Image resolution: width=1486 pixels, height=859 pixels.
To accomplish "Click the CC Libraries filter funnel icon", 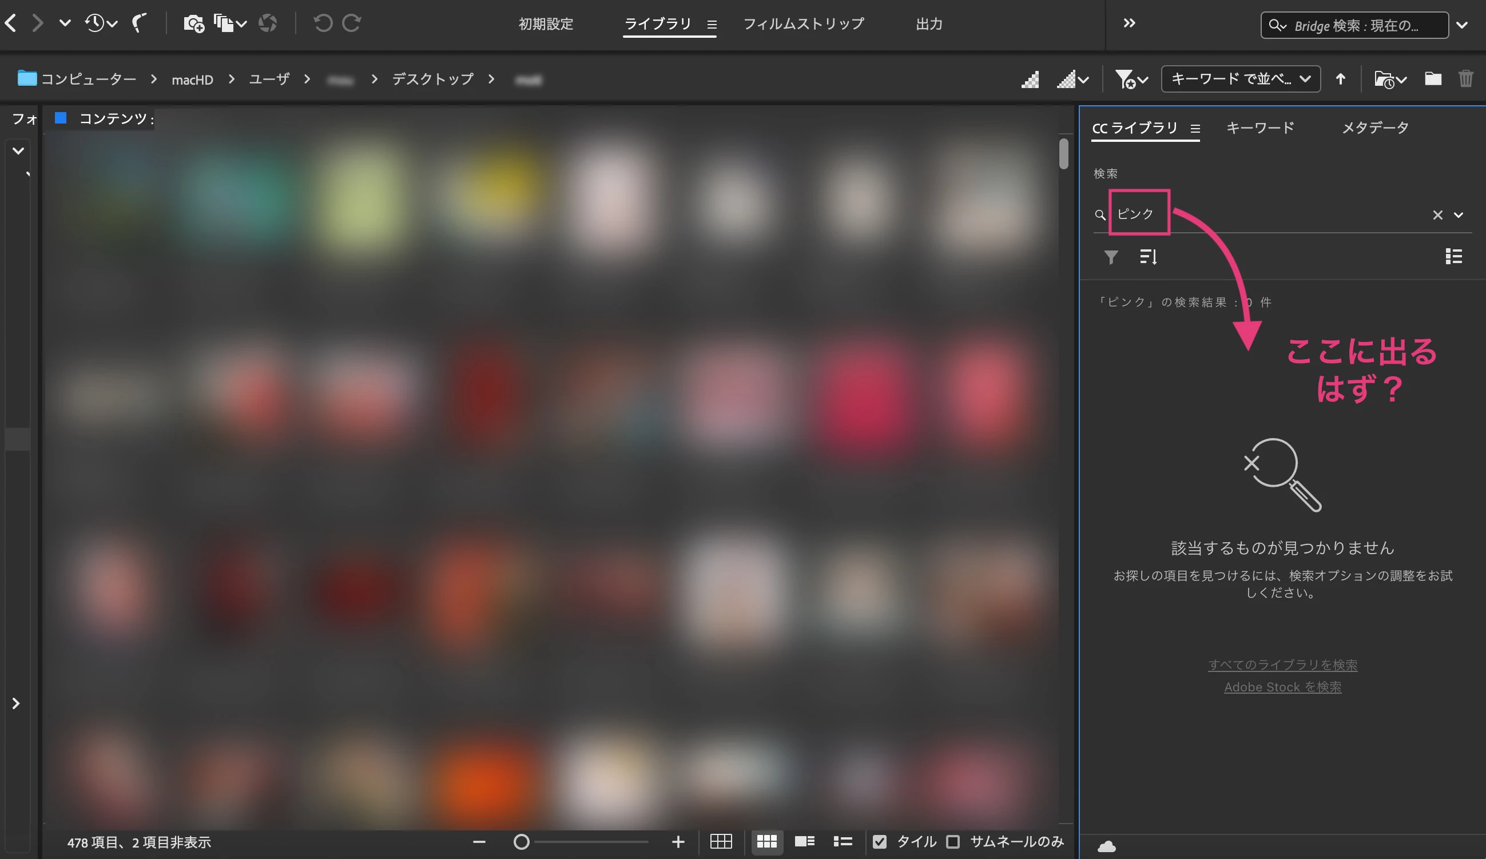I will click(1111, 257).
